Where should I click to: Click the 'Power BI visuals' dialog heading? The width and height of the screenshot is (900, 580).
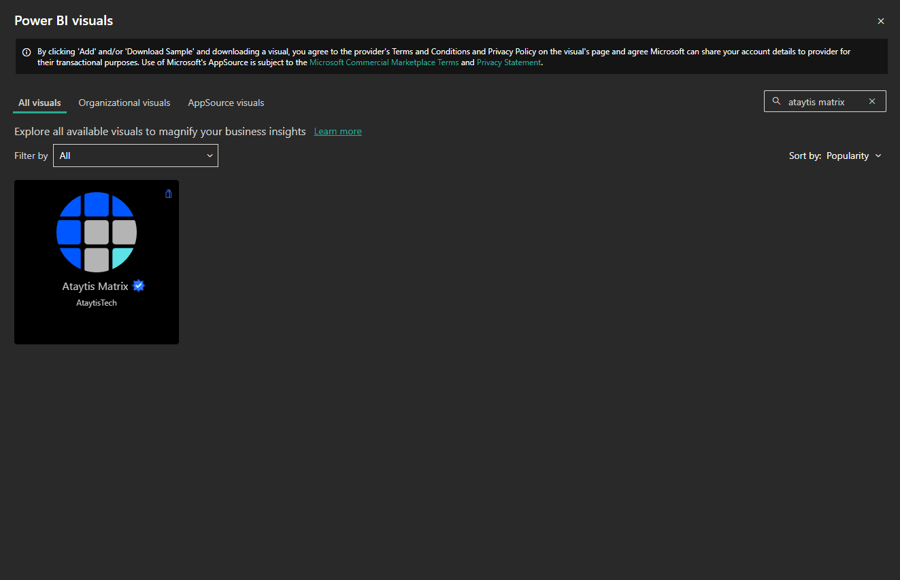[x=64, y=21]
